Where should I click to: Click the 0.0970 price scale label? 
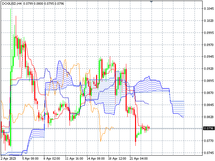[209, 45]
